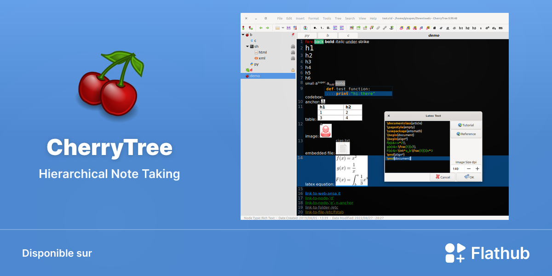Viewport: 552px width, 276px height.
Task: Apply h3 heading from the toolbar
Action: click(x=474, y=28)
